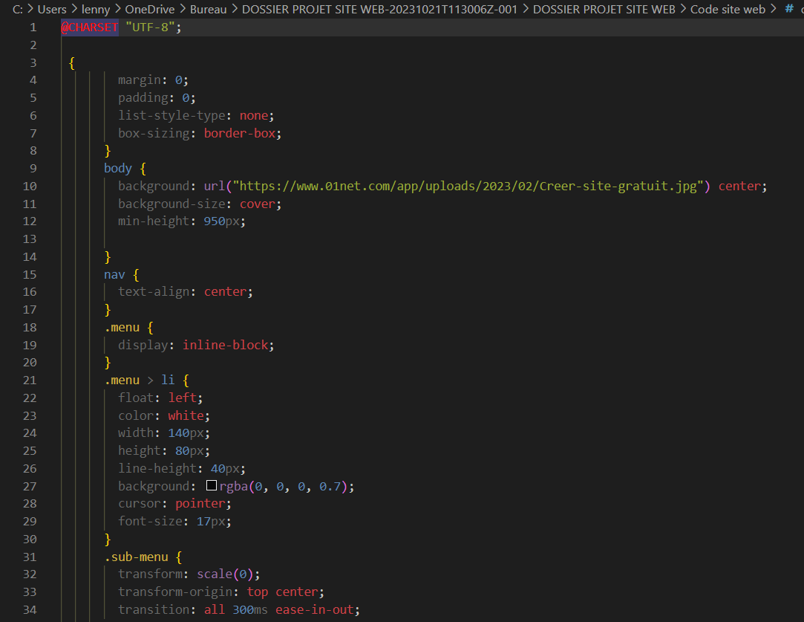The height and width of the screenshot is (622, 804).
Task: Select line number 21 in the gutter
Action: click(30, 380)
